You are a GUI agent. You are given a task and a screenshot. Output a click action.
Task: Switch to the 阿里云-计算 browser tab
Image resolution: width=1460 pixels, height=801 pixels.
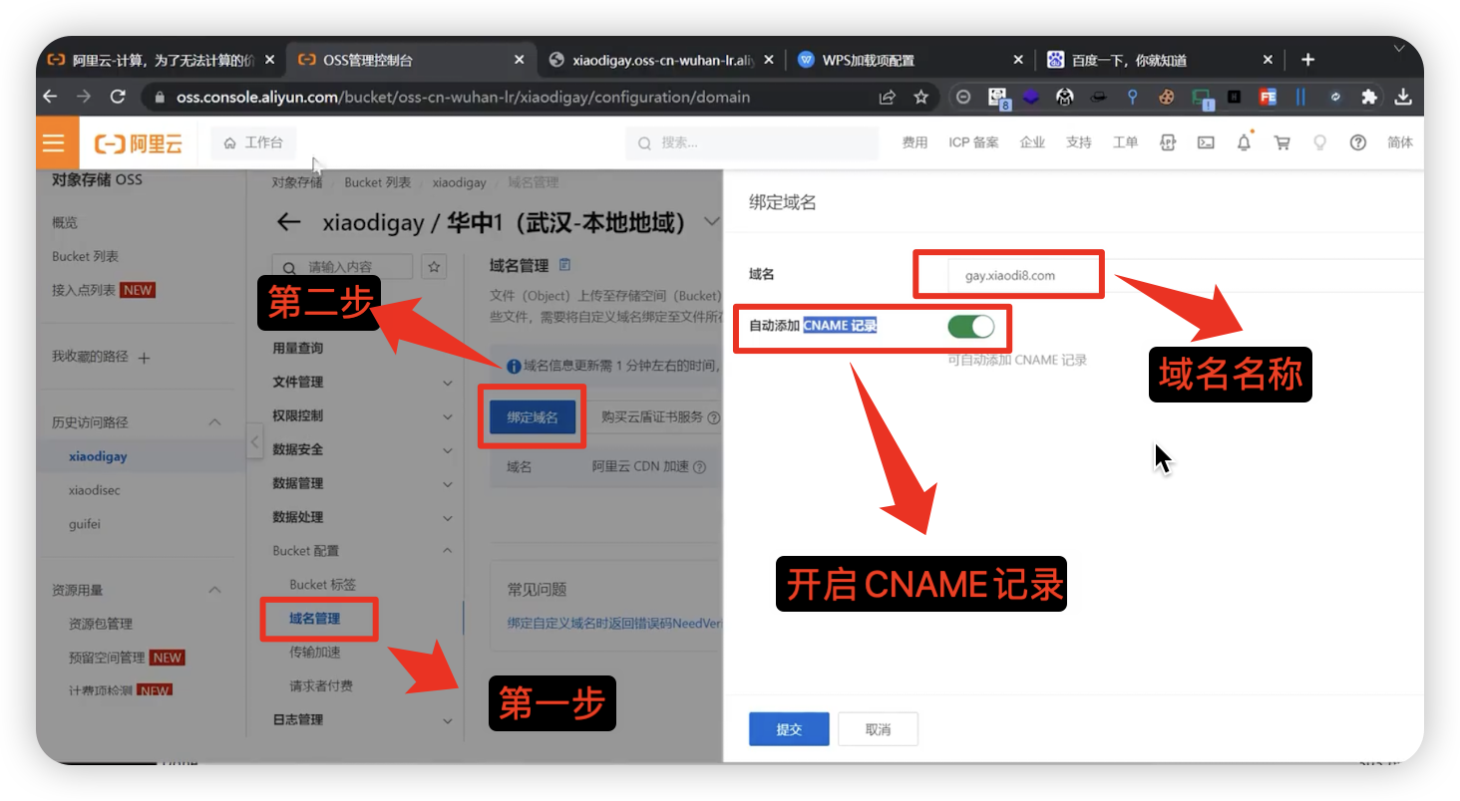(x=162, y=60)
